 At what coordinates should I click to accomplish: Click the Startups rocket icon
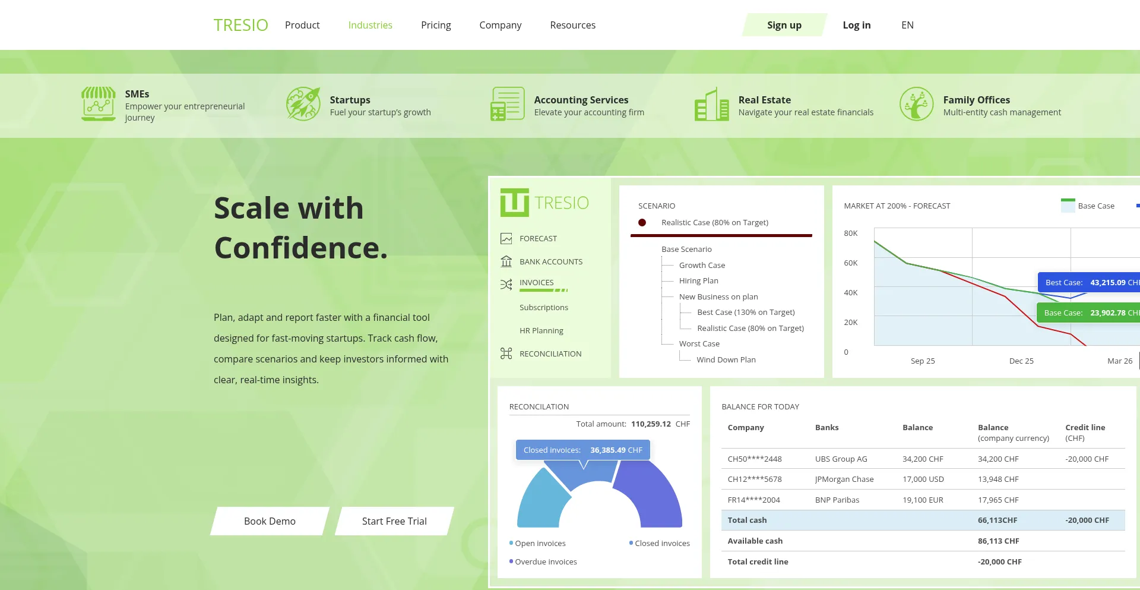pyautogui.click(x=303, y=104)
